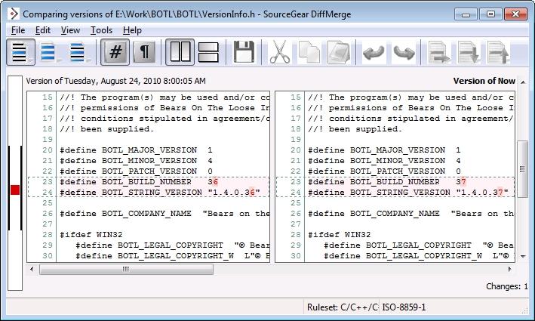This screenshot has width=535, height=321.
Task: Click the "Version of Tuesday, August 24" header
Action: (x=115, y=81)
